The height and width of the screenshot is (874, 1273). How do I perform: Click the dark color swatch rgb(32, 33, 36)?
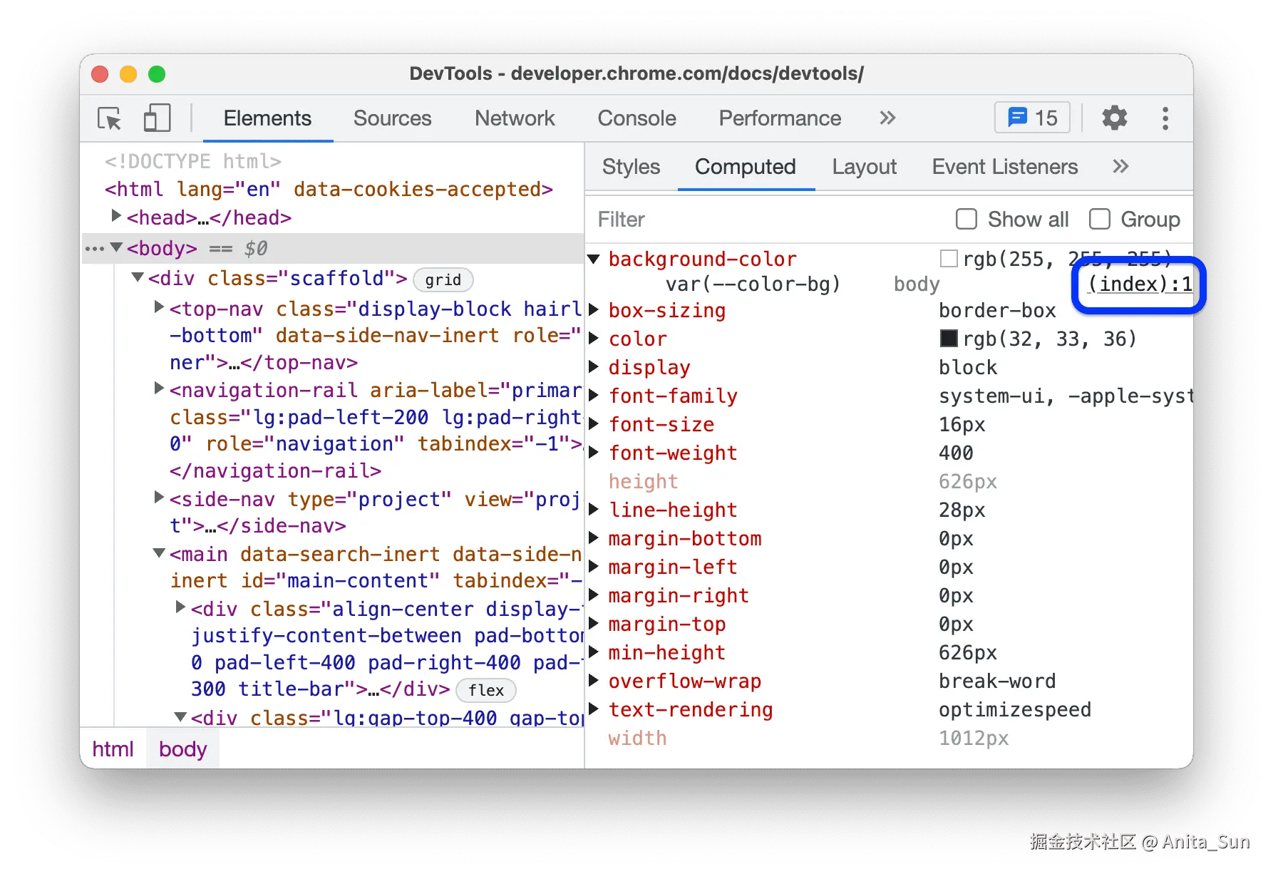[949, 339]
